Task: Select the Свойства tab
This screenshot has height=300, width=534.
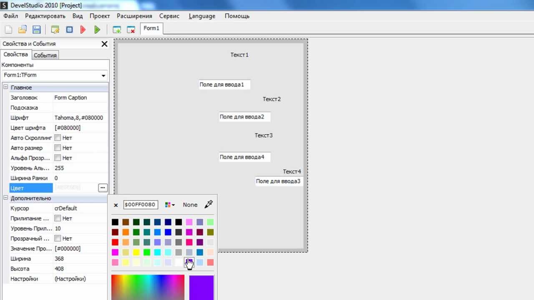Action: (x=16, y=55)
